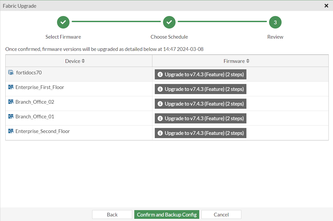Click the green checkmark for Select Firmware step
Image resolution: width=333 pixels, height=221 pixels.
coord(63,22)
